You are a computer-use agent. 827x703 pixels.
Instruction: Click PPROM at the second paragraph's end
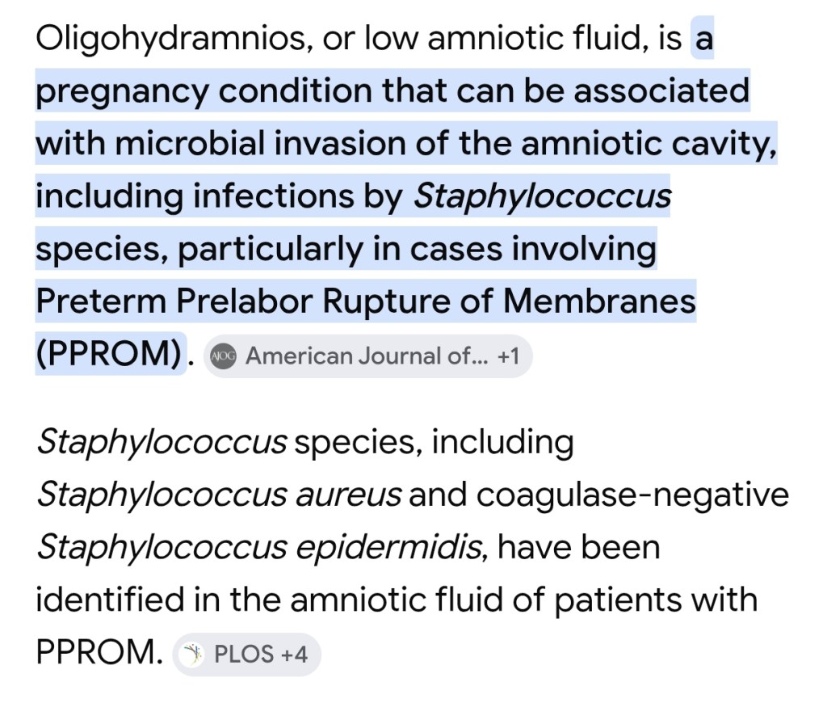[94, 653]
